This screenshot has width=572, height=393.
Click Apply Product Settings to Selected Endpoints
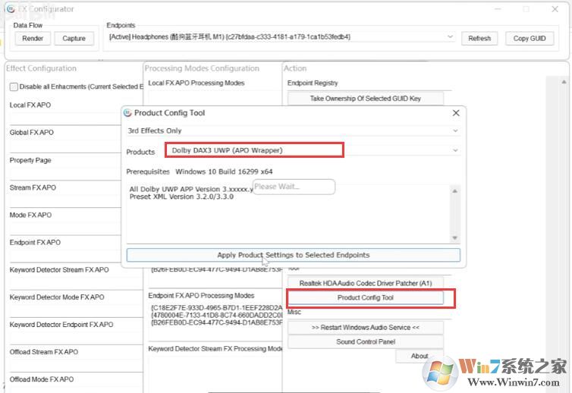click(x=294, y=255)
